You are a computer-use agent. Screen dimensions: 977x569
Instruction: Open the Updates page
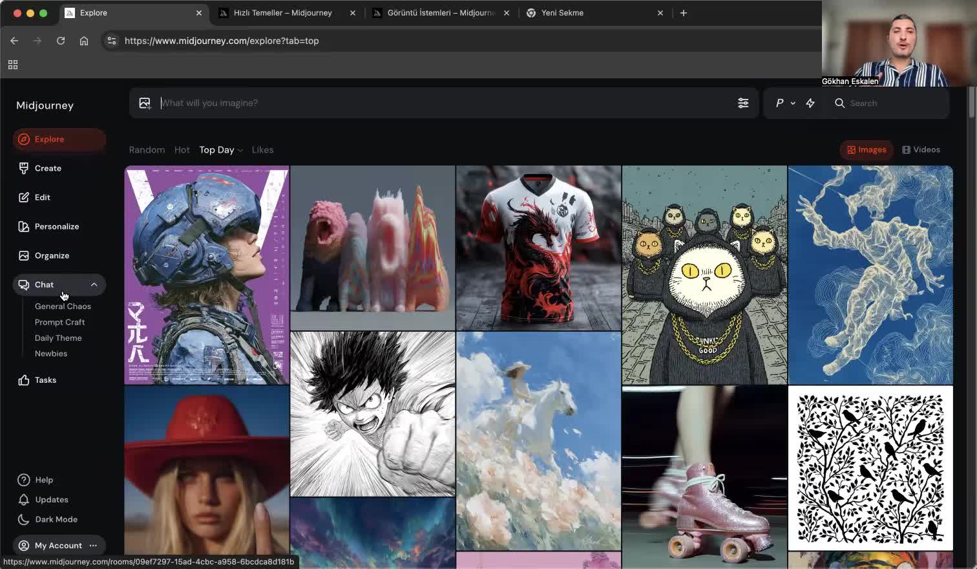[x=43, y=500]
